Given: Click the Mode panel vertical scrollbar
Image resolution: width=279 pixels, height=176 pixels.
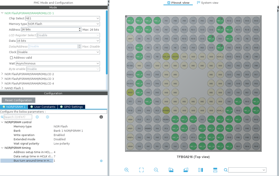Looking at the screenshot, I should pyautogui.click(x=107, y=42).
